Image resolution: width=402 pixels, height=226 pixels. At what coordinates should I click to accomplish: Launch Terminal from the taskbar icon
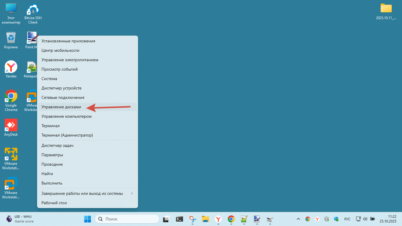click(x=180, y=219)
